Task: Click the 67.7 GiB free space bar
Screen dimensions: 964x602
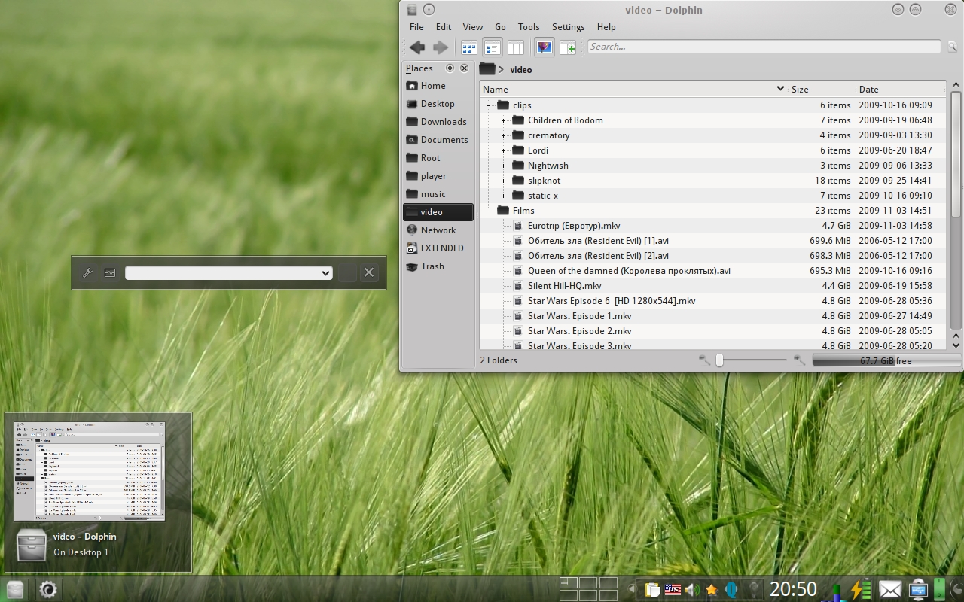Action: [x=886, y=361]
